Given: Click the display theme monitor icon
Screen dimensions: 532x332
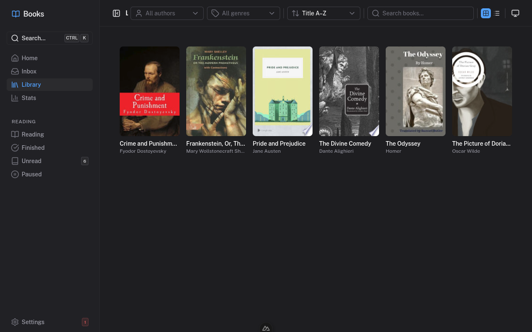Looking at the screenshot, I should (515, 13).
